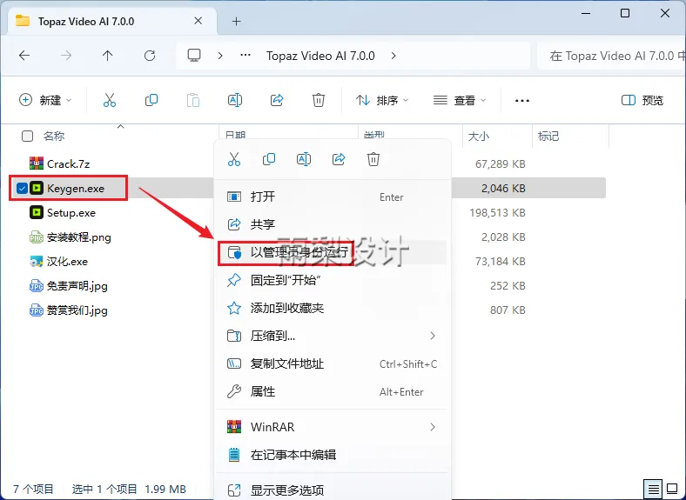Click the Copy icon in the context menu
The width and height of the screenshot is (686, 500).
(269, 159)
